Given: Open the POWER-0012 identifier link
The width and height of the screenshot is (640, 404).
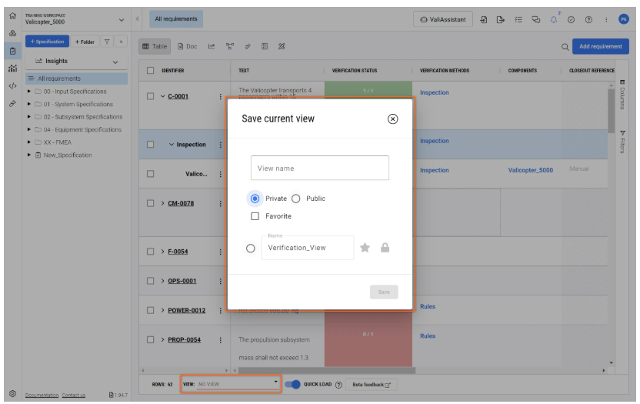Looking at the screenshot, I should pyautogui.click(x=186, y=310).
